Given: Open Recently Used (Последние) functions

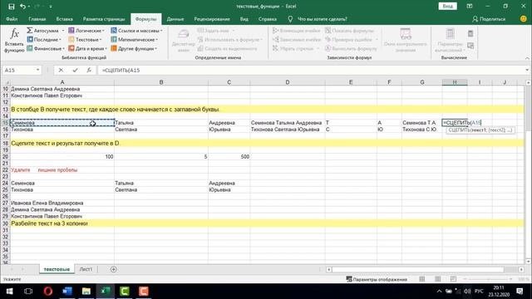Looking at the screenshot, I should (44, 40).
